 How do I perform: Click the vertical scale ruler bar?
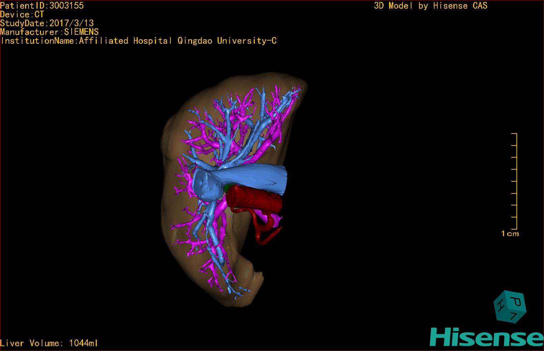pos(516,181)
